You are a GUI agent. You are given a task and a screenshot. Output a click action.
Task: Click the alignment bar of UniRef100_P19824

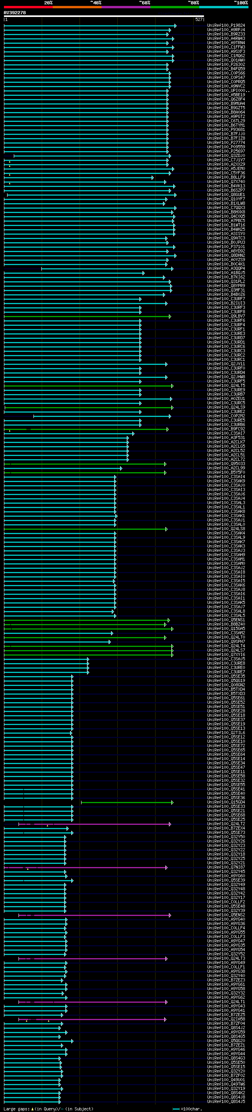(x=90, y=26)
